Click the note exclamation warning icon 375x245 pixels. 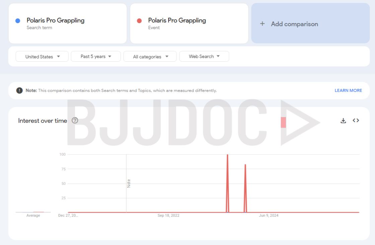click(x=20, y=91)
